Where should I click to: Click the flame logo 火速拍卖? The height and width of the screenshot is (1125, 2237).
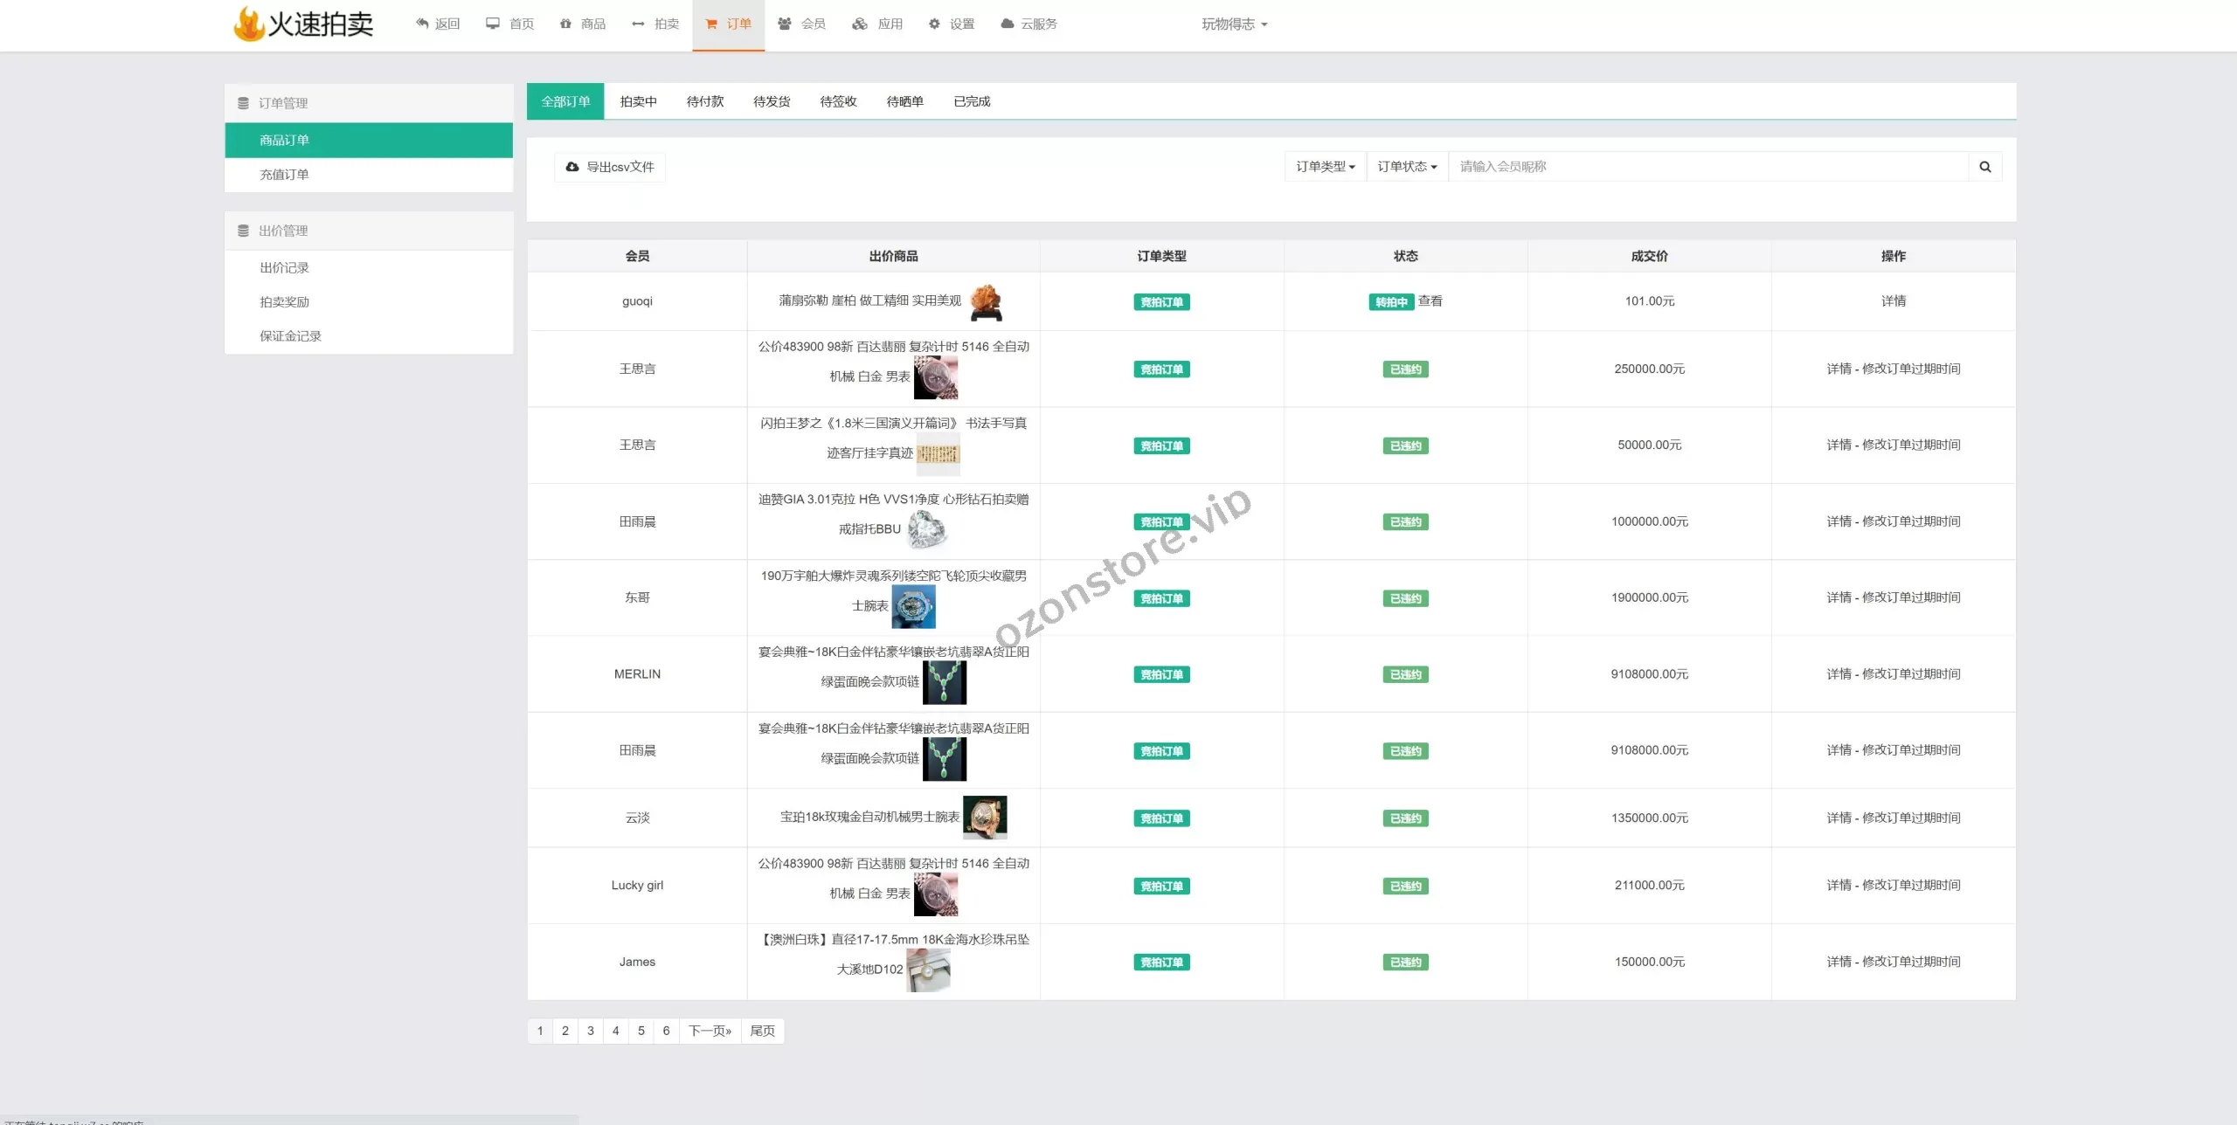(302, 24)
